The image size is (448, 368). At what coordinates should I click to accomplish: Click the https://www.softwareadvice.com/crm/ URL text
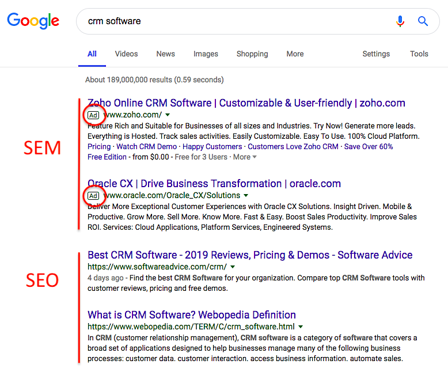pyautogui.click(x=157, y=267)
